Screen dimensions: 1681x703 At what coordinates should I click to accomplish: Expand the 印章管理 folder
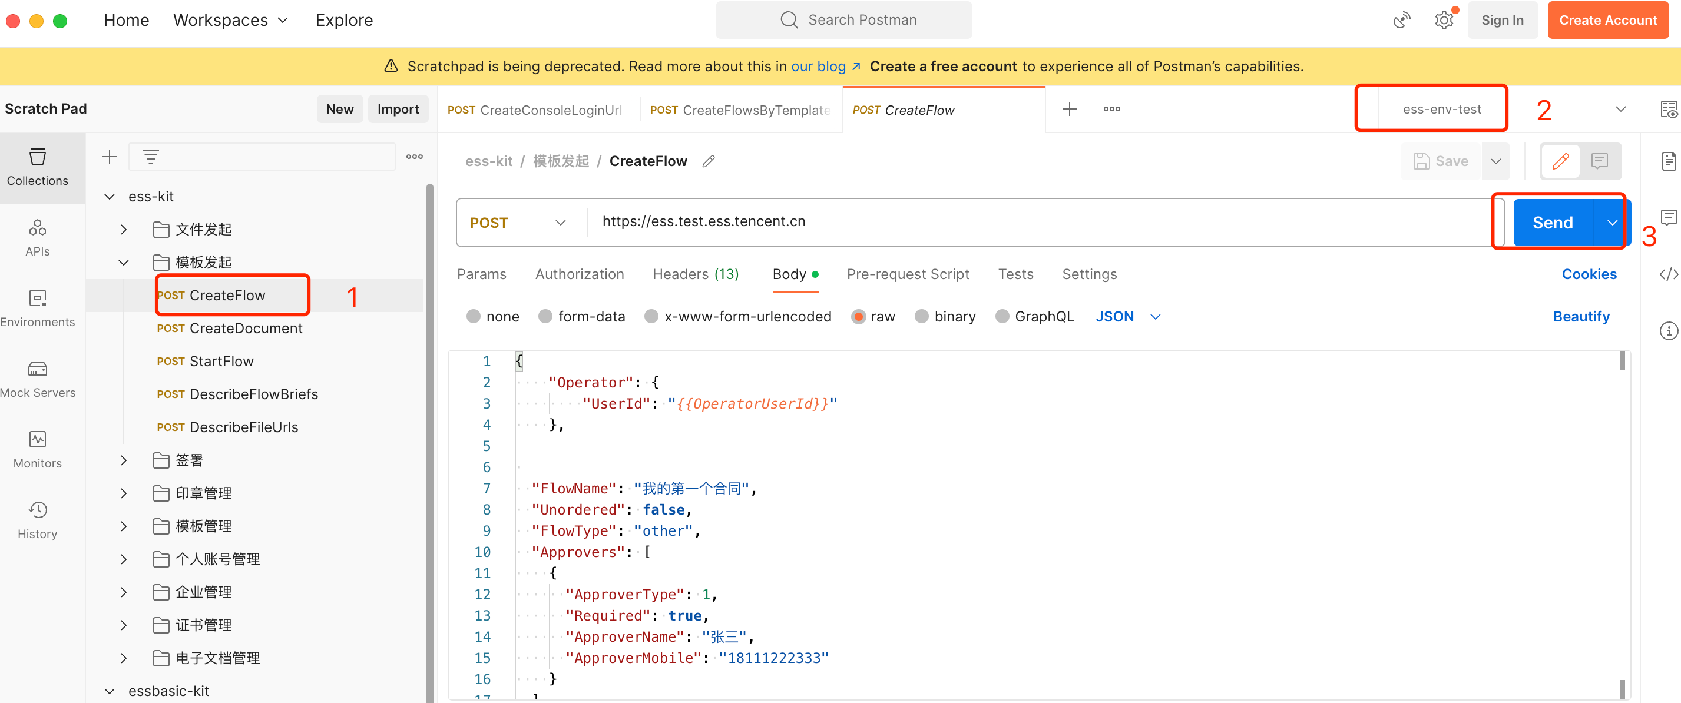(x=123, y=492)
